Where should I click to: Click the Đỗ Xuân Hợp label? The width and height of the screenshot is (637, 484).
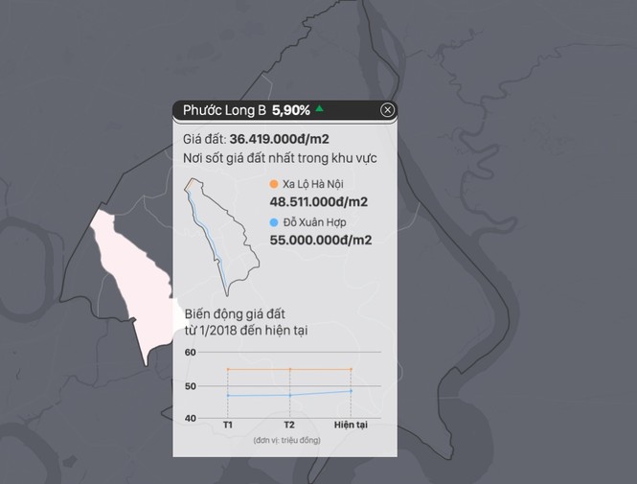pyautogui.click(x=315, y=222)
